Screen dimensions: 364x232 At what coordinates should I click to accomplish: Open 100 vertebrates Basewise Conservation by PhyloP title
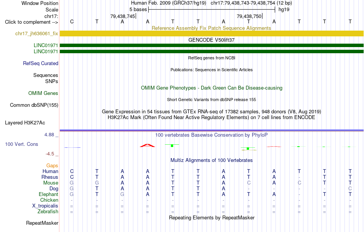(x=212, y=135)
